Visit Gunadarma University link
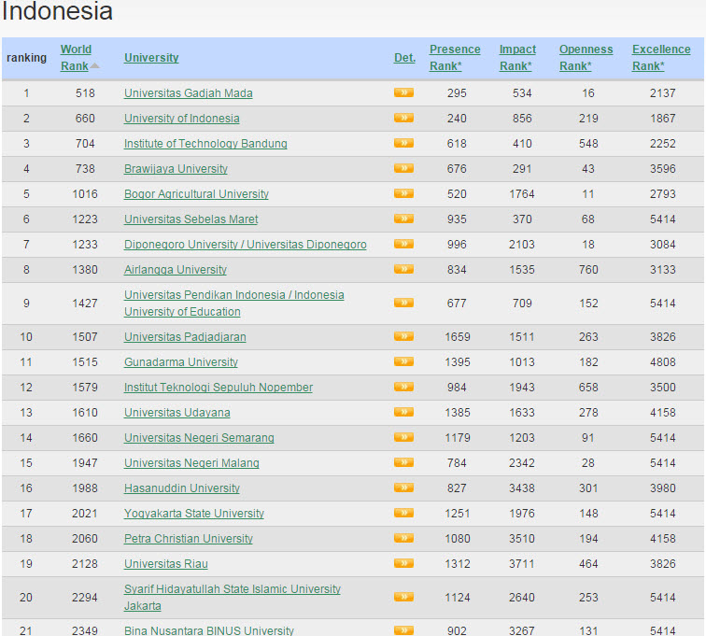 180,362
